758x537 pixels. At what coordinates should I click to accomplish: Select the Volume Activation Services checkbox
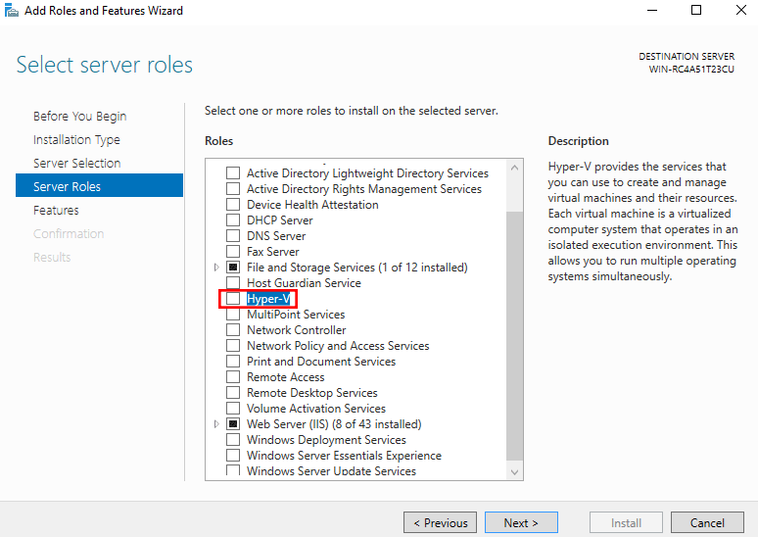click(233, 409)
